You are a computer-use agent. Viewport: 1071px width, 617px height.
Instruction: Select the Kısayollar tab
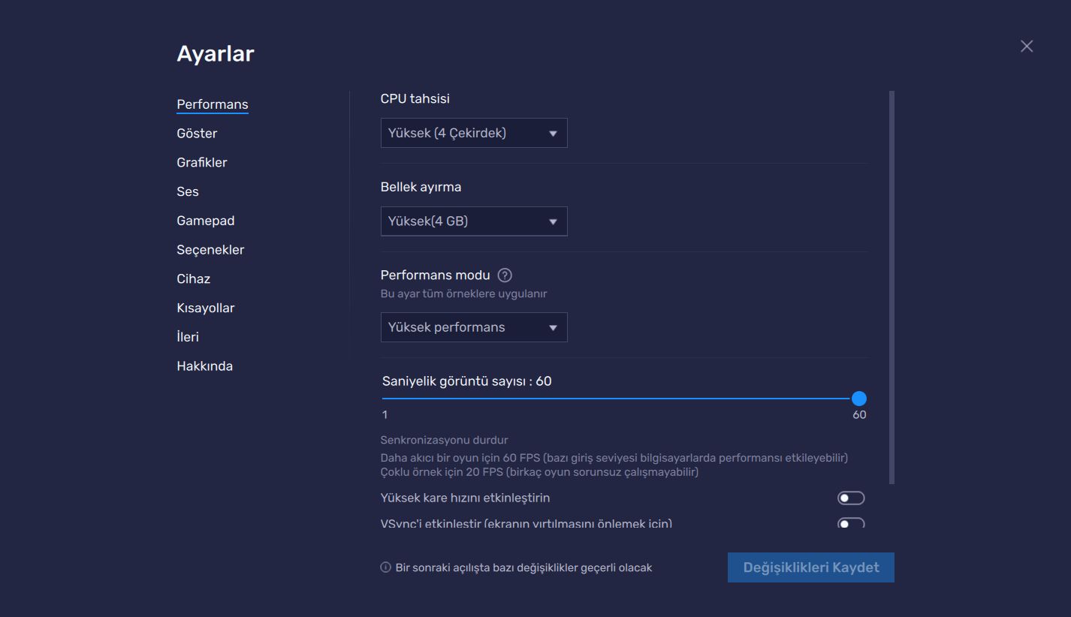coord(206,308)
